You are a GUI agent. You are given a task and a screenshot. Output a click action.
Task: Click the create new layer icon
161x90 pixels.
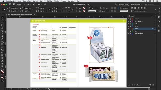click(150, 85)
